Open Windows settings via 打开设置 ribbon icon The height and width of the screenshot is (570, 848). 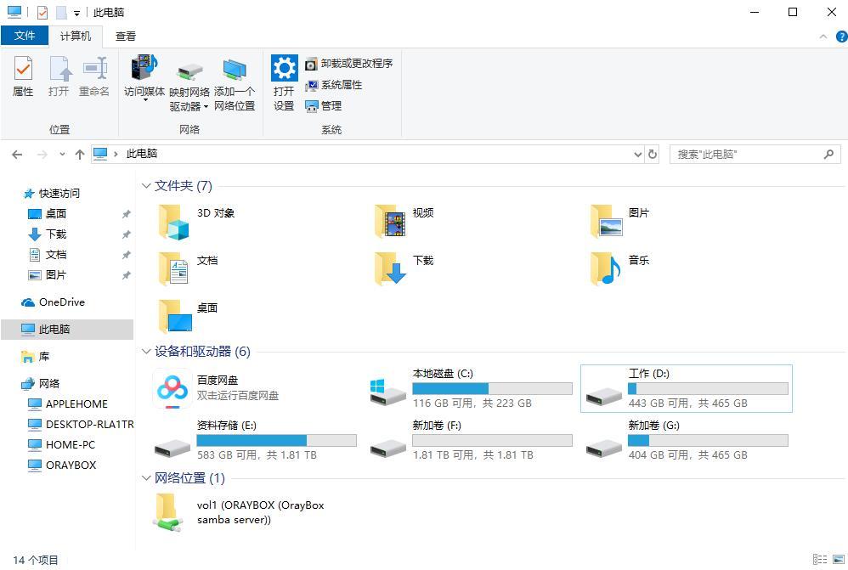pos(283,82)
